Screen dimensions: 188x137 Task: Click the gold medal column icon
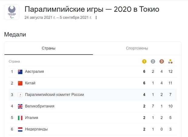tap(144, 61)
